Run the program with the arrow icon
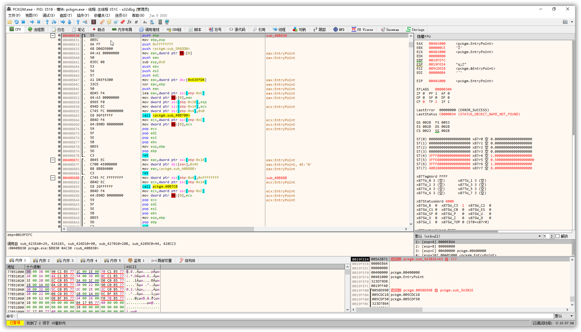 (32, 22)
